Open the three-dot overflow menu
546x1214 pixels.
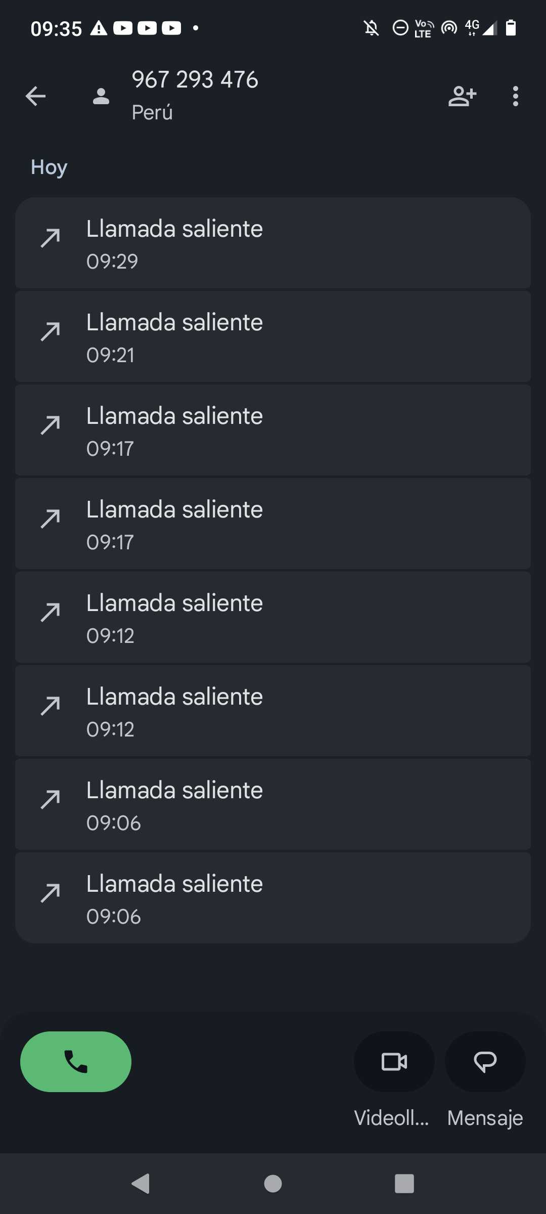click(515, 96)
